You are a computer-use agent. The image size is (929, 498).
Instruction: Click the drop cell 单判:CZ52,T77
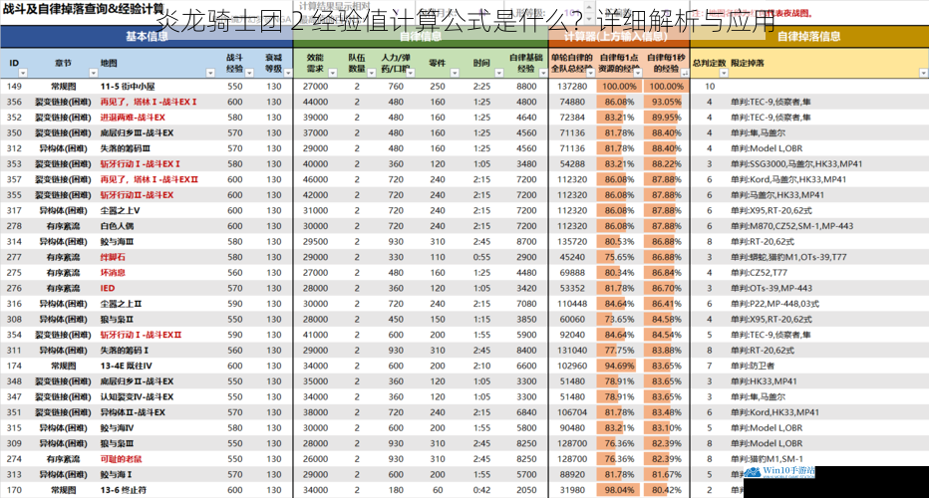(x=759, y=272)
